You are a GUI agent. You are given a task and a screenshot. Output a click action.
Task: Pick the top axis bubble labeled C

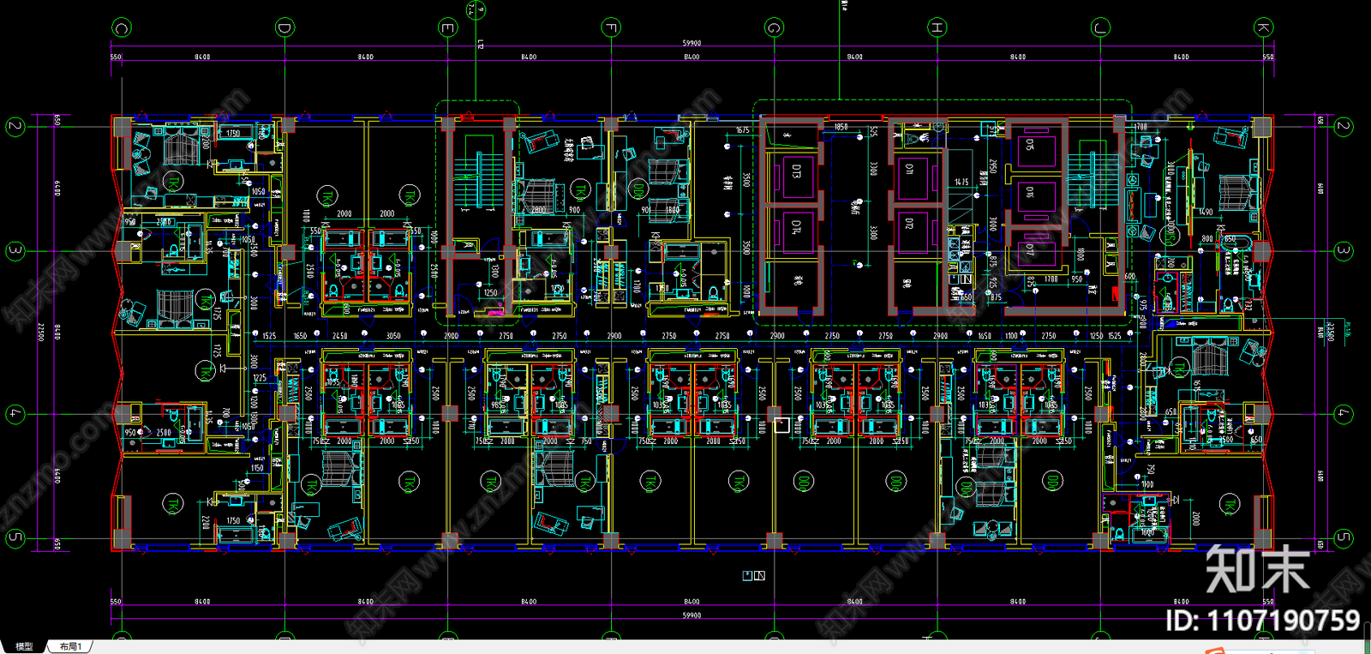click(x=122, y=28)
